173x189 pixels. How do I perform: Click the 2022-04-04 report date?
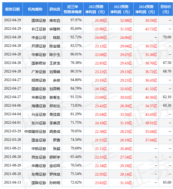(12, 114)
